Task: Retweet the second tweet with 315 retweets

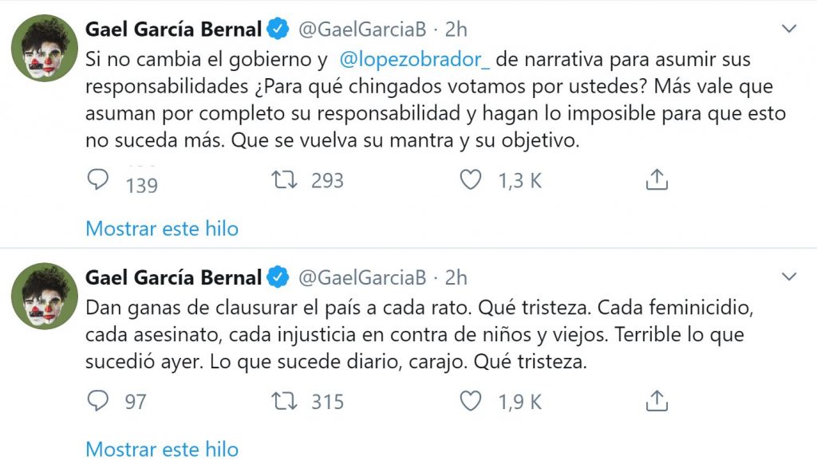Action: [x=284, y=400]
